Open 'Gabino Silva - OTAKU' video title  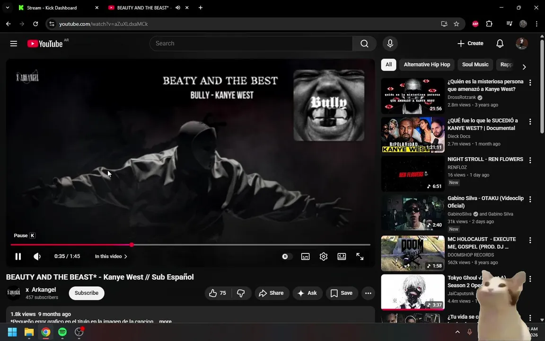[485, 202]
